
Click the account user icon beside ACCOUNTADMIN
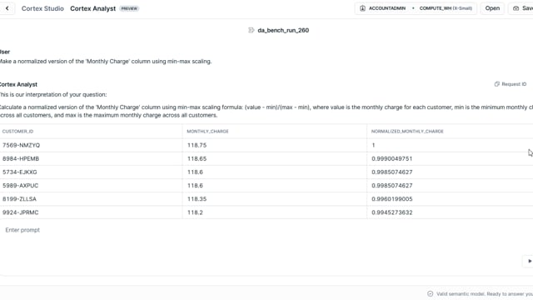click(362, 8)
